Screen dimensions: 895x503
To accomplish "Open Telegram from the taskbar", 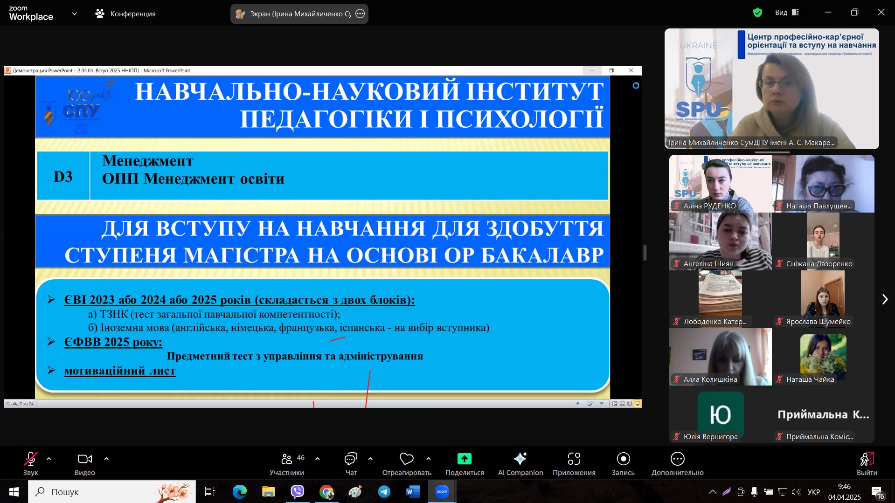I will coord(384,492).
